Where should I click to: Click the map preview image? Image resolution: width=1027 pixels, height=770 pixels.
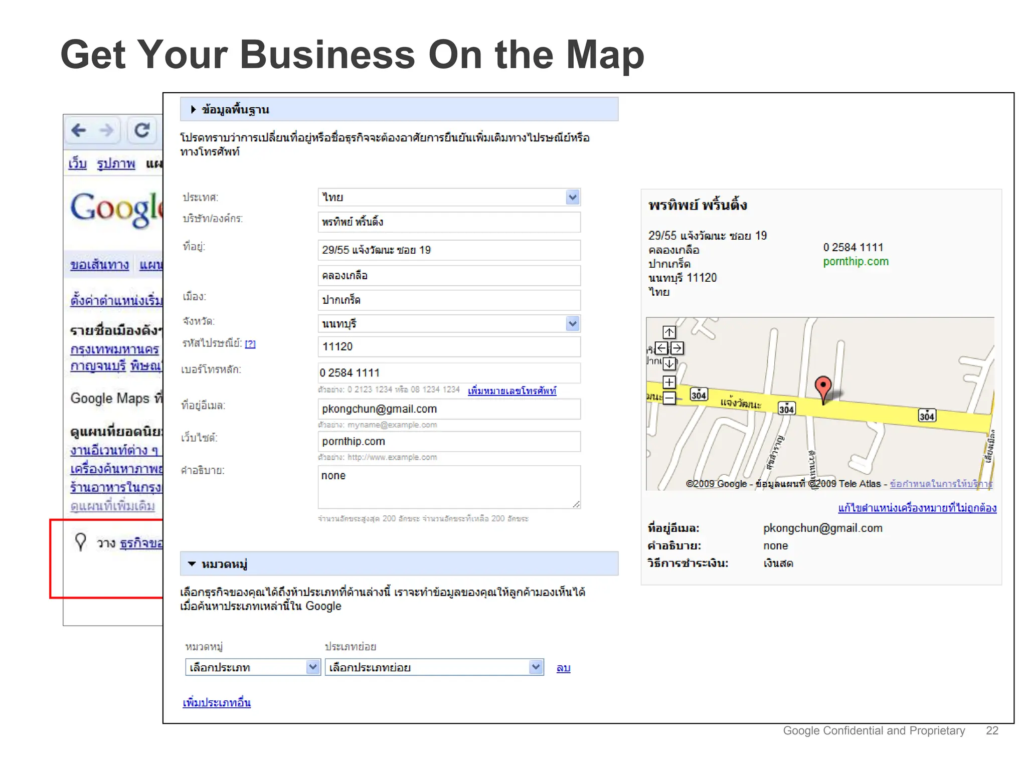point(820,404)
